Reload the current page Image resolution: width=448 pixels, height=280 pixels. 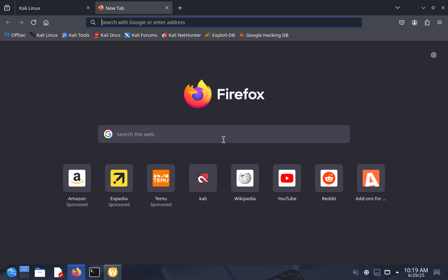pos(34,22)
